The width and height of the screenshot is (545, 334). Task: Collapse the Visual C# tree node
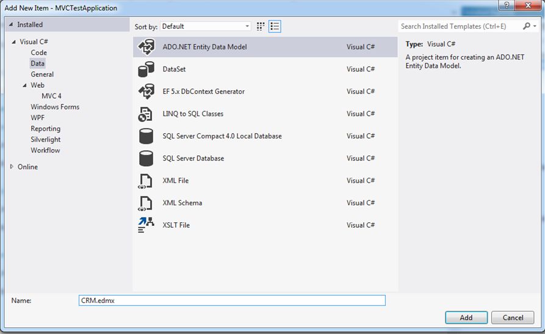tap(13, 42)
